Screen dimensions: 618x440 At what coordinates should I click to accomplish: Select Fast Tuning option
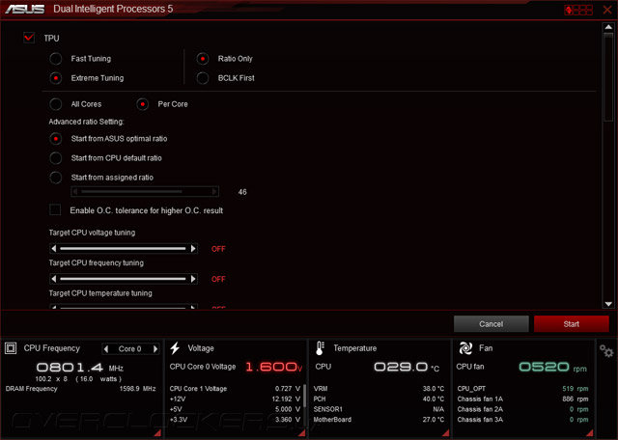[56, 59]
